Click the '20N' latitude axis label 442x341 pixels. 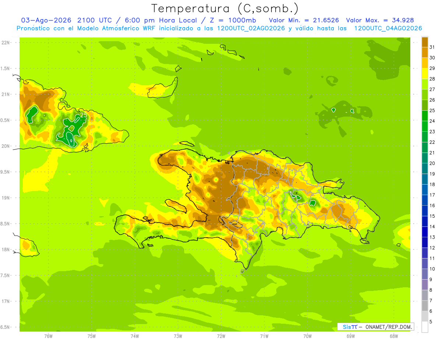(x=5, y=146)
